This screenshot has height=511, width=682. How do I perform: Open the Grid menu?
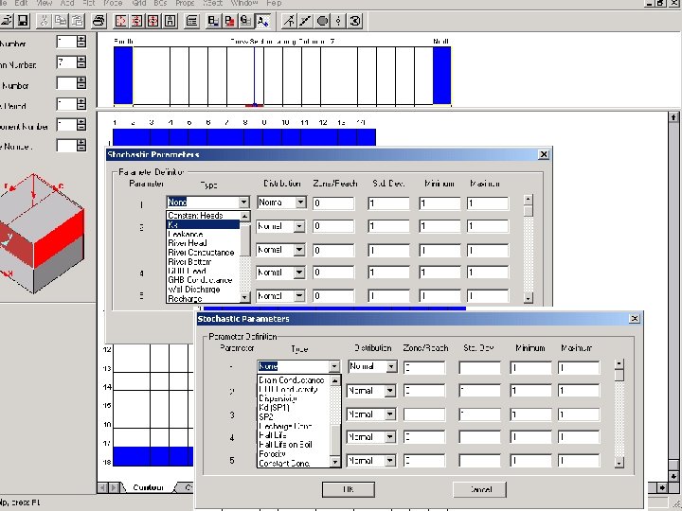[141, 4]
